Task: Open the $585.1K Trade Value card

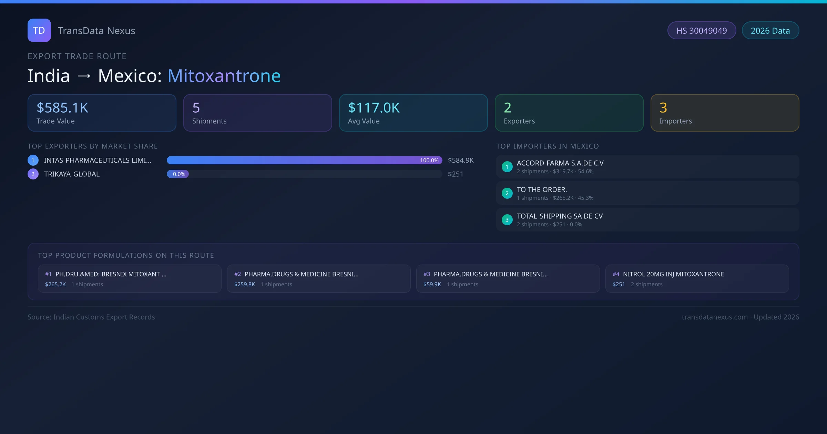Action: [102, 113]
